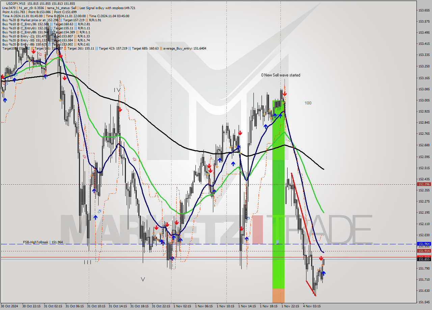Click the 'FSB-HighToBreak | 151.964' label
Image resolution: width=432 pixels, height=310 pixels.
43,242
